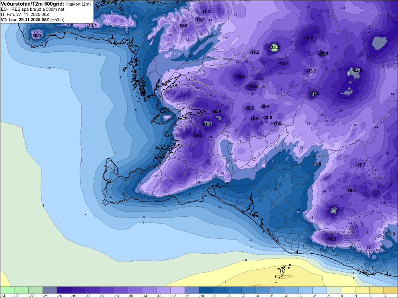Click the -16.6 temperature label

tap(183, 25)
